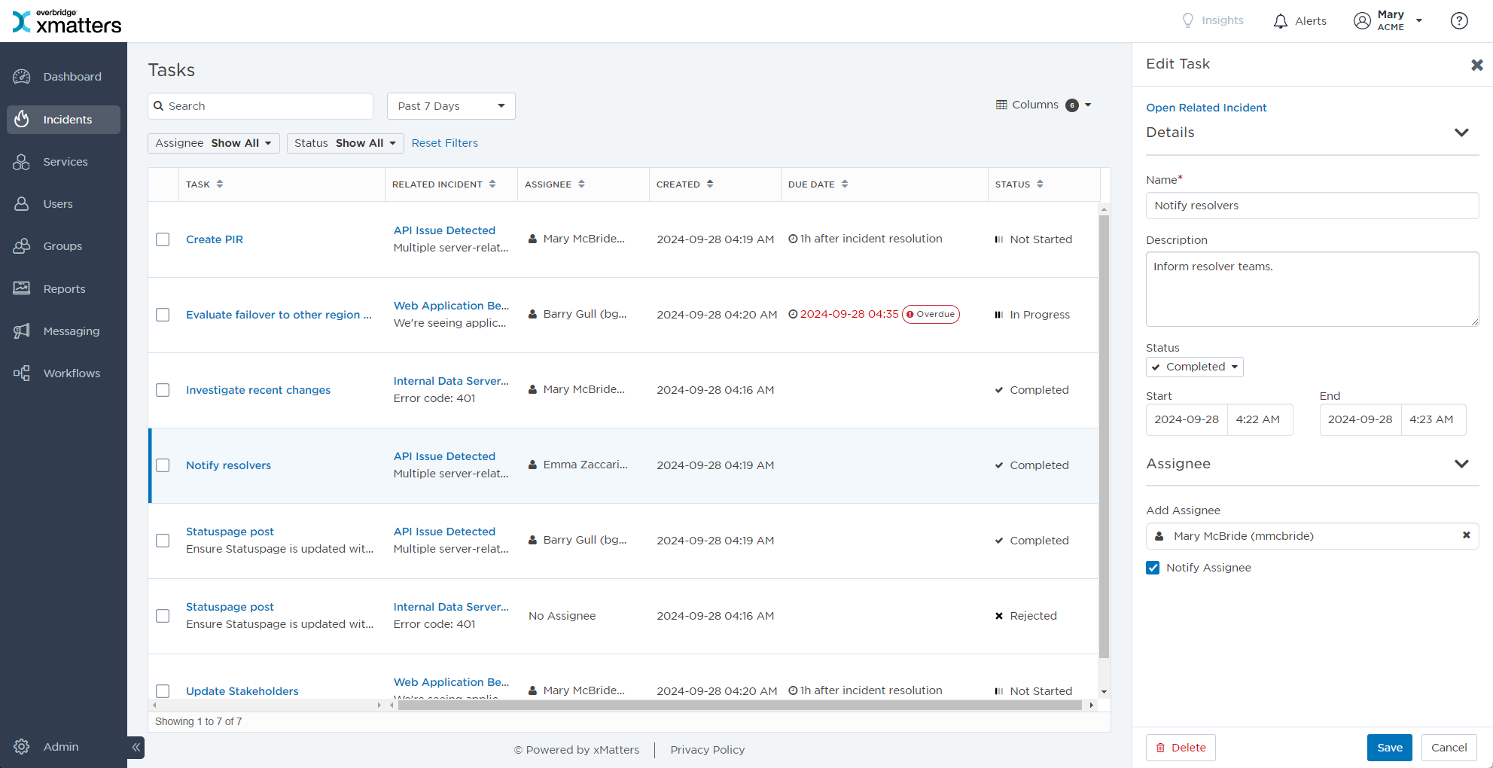This screenshot has height=768, width=1493.
Task: Open Workflows from the sidebar
Action: [63, 373]
